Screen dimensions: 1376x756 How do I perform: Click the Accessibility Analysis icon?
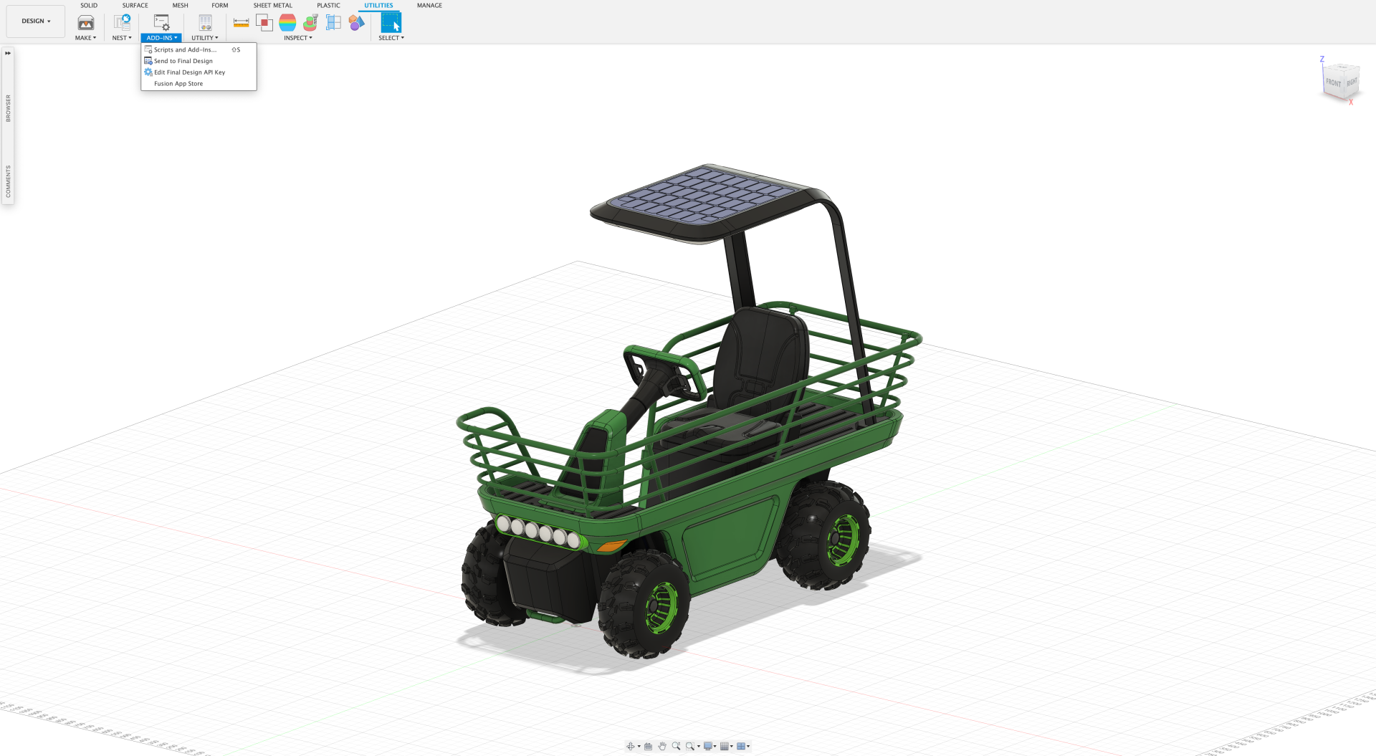(x=310, y=23)
